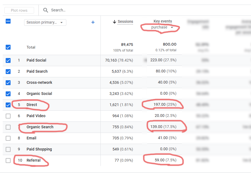Deselect the Direct row checkbox
The height and width of the screenshot is (173, 251).
tap(8, 105)
